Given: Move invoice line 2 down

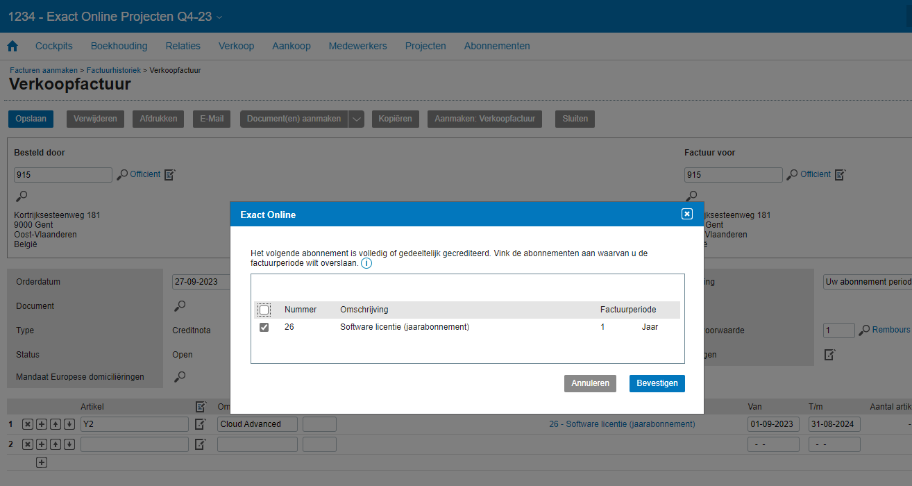Looking at the screenshot, I should coord(69,444).
